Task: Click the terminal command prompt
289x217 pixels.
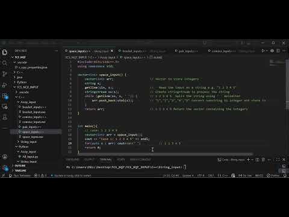Action: tap(126, 167)
